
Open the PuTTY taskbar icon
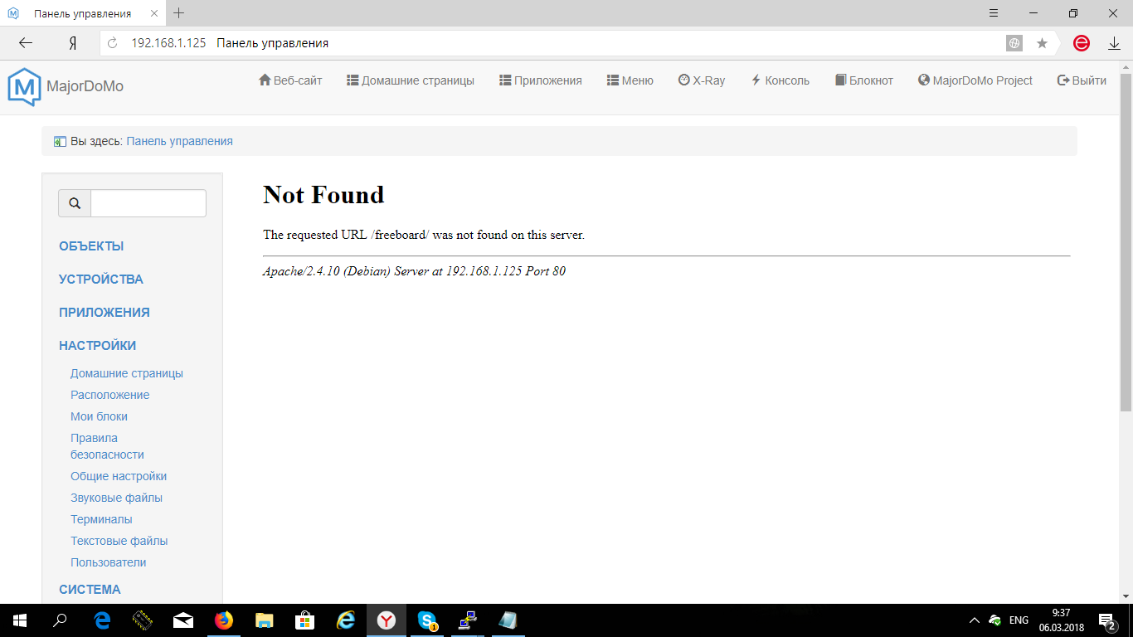[x=468, y=620]
